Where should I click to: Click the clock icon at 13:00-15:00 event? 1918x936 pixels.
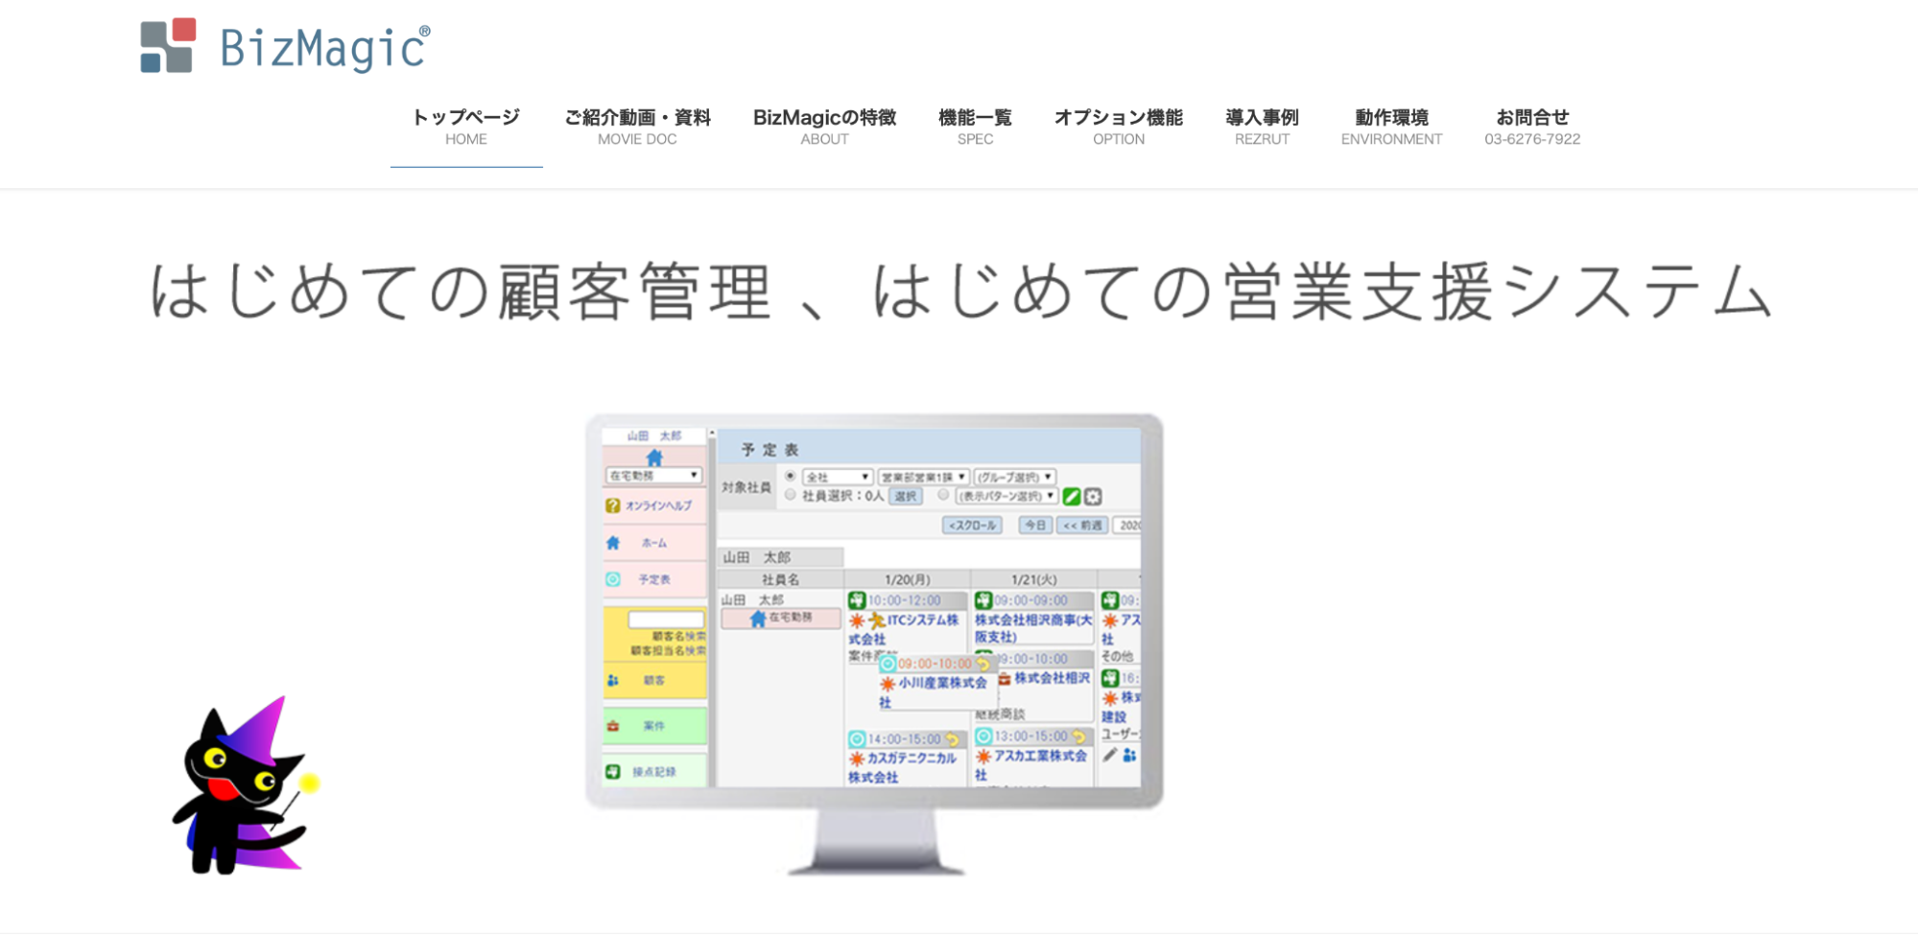[983, 737]
